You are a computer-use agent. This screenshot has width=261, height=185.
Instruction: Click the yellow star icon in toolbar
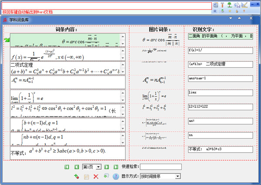[230, 11]
